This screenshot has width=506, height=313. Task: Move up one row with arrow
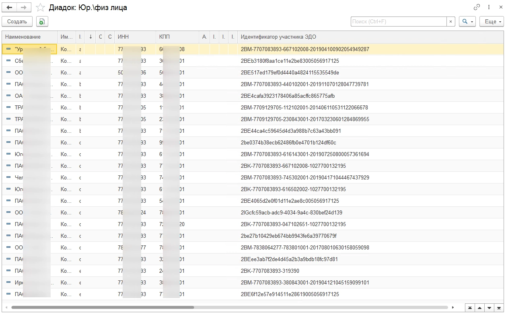click(479, 308)
